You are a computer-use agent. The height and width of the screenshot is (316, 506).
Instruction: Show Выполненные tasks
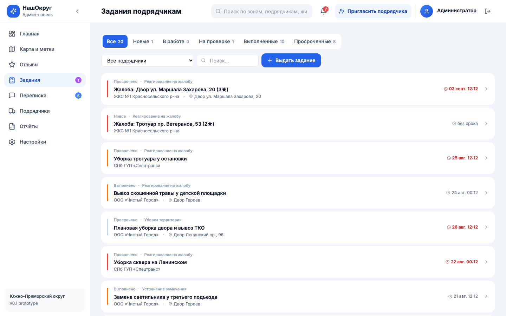click(264, 41)
